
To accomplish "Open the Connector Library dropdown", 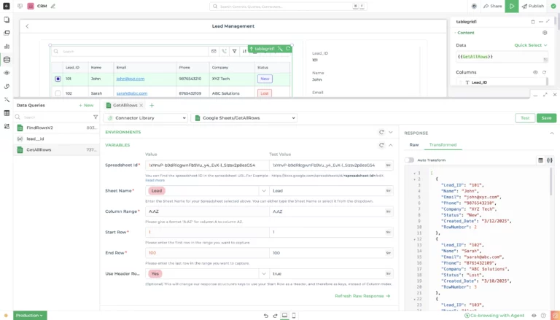I will pyautogui.click(x=146, y=117).
